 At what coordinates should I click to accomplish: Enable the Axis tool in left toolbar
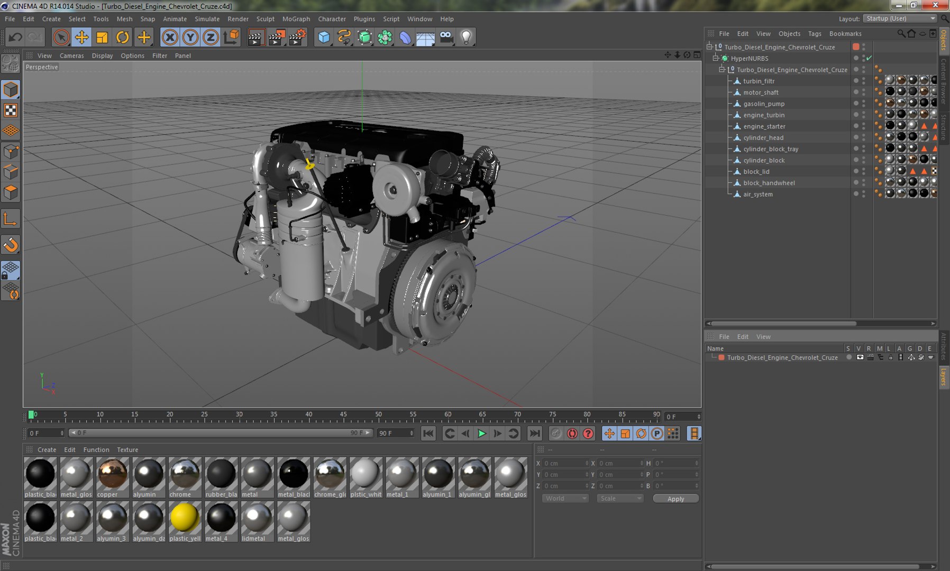pos(11,219)
